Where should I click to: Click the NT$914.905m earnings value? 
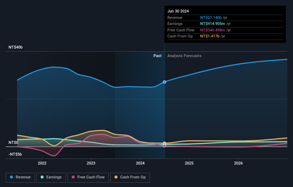click(x=213, y=24)
